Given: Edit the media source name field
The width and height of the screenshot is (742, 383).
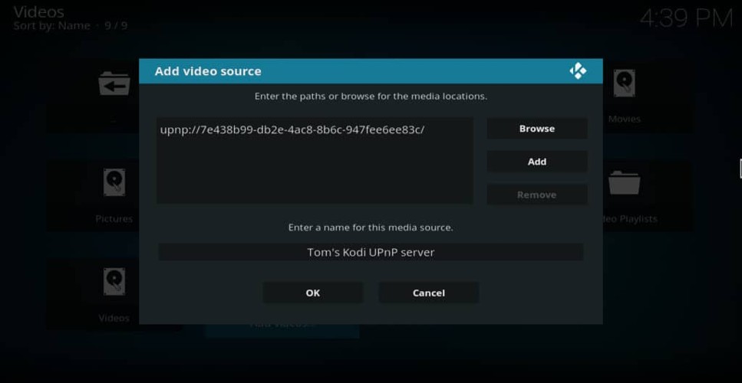Looking at the screenshot, I should (x=371, y=252).
